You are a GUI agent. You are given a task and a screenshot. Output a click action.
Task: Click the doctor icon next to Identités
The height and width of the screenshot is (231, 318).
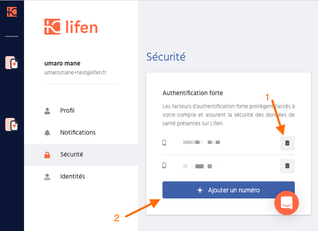(x=47, y=177)
